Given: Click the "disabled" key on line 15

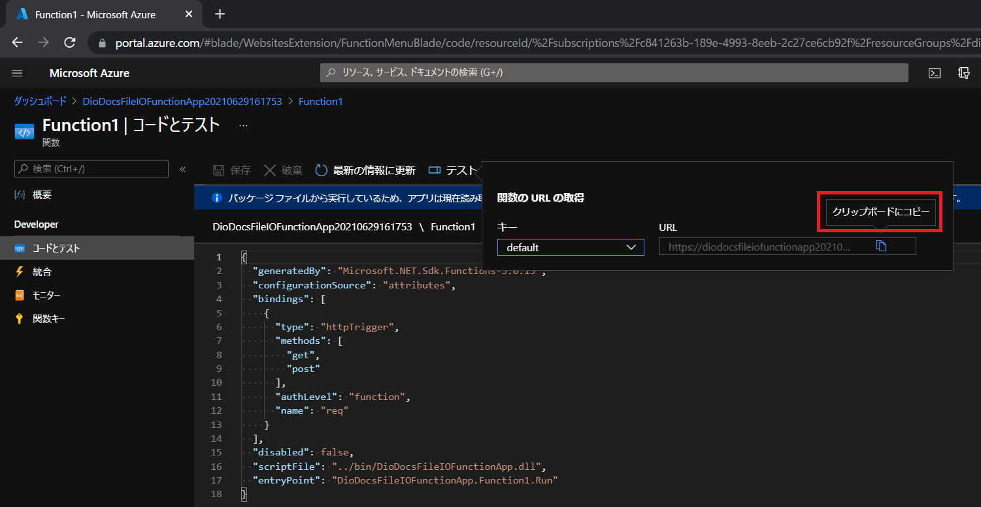Looking at the screenshot, I should [281, 452].
